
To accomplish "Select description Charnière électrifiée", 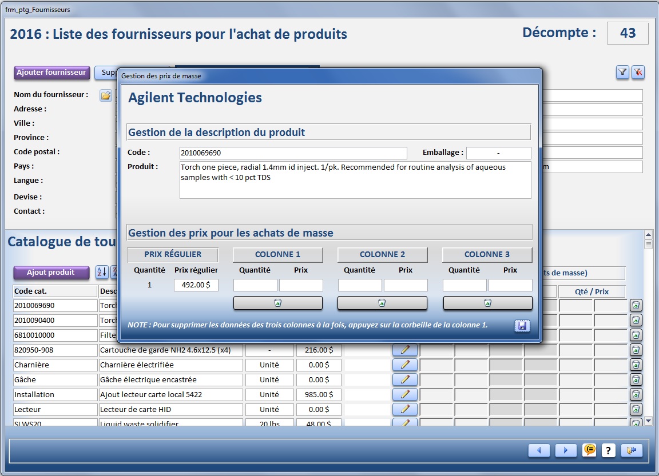I will [x=170, y=365].
